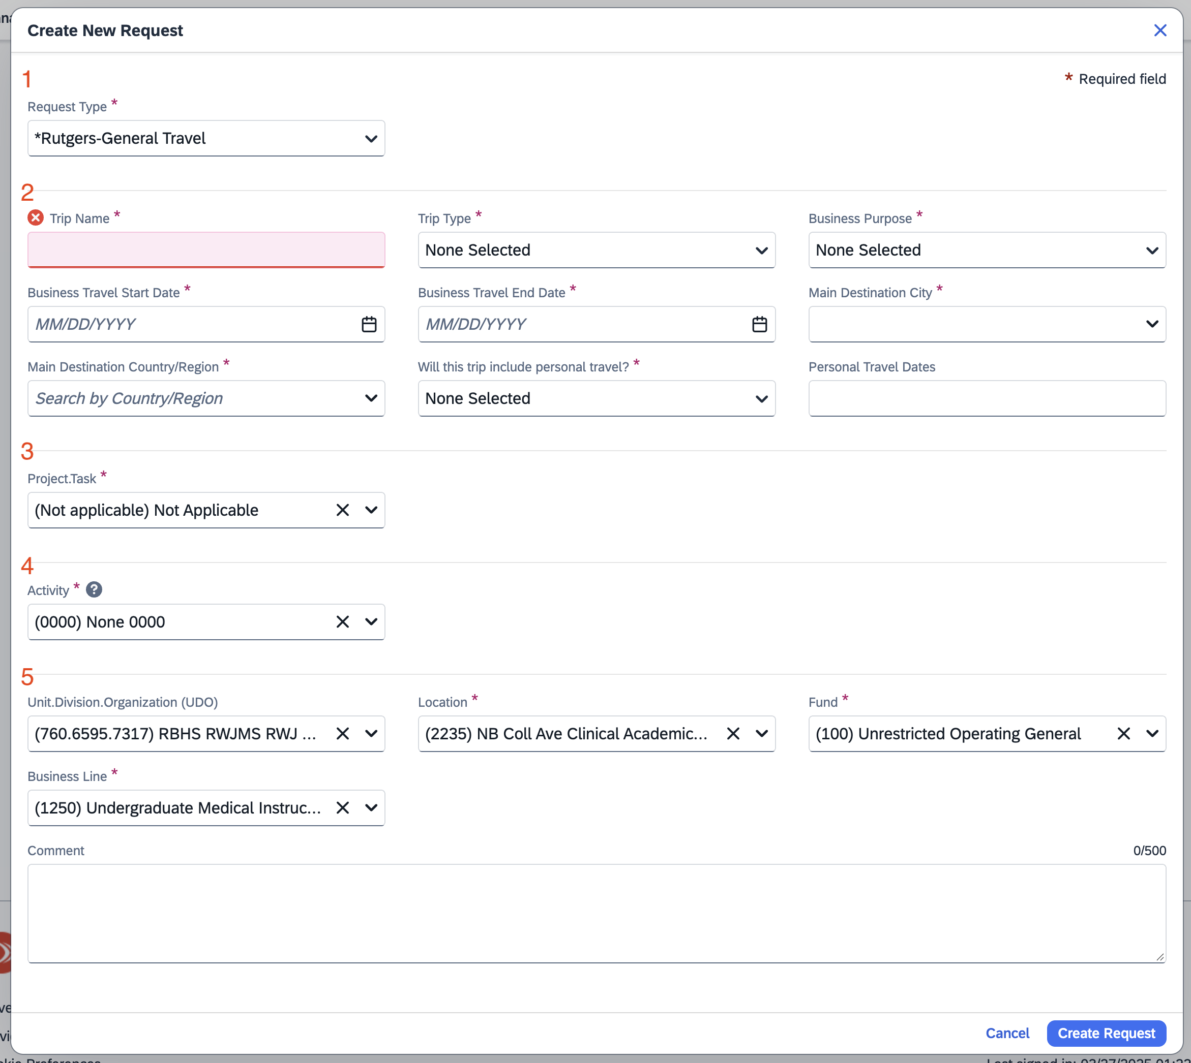Screen dimensions: 1191x1063
Task: Click the Create Request button
Action: coord(1106,1033)
